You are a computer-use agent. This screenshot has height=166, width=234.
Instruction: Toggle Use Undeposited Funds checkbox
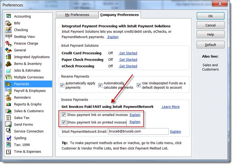pos(139,85)
